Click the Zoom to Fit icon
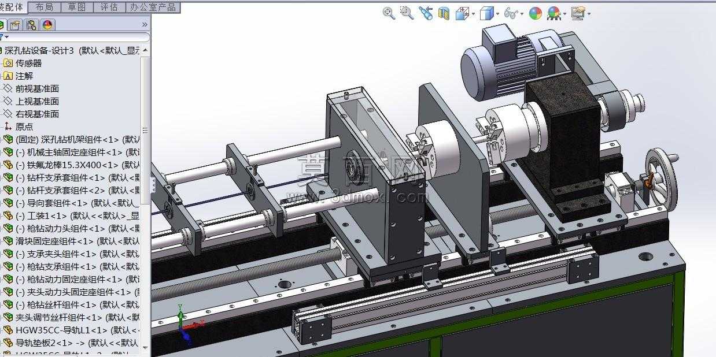This screenshot has width=716, height=357. (x=389, y=13)
